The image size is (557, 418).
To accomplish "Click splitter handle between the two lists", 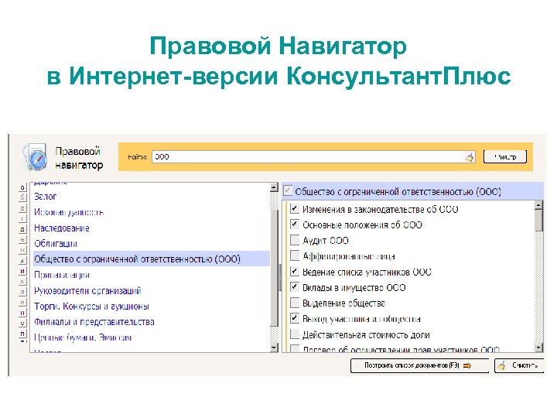I will 280,277.
